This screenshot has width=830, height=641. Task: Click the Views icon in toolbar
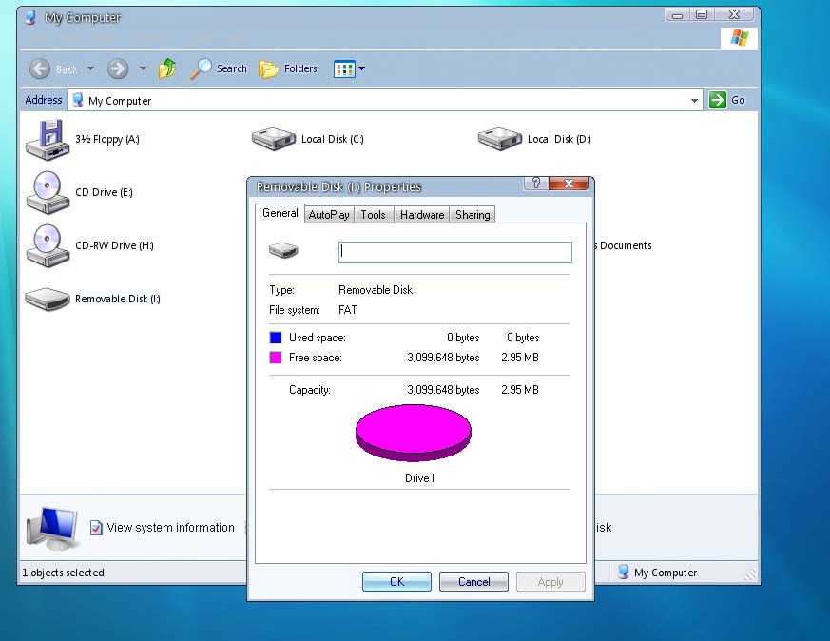pyautogui.click(x=344, y=68)
